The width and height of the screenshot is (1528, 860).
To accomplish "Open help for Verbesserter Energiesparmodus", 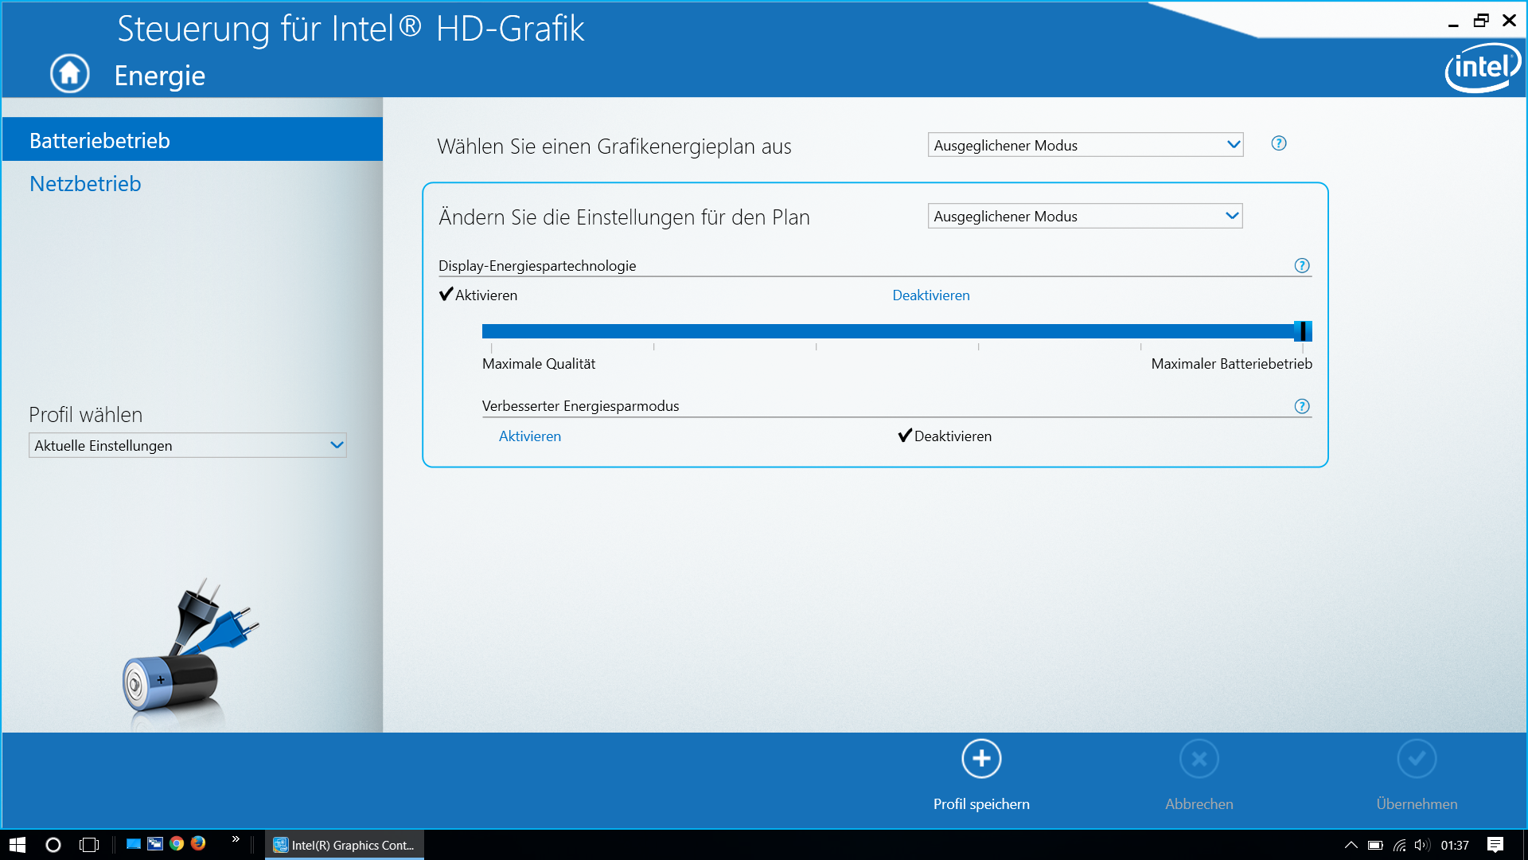I will tap(1302, 406).
